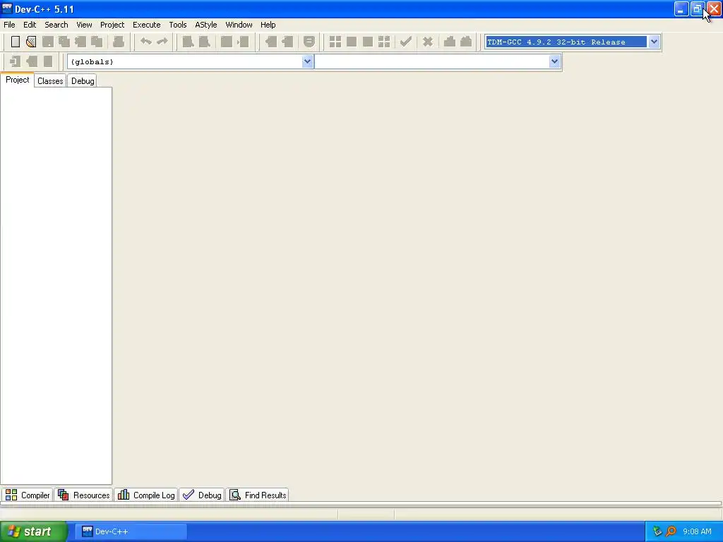This screenshot has height=542, width=723.
Task: Click the Project Options toolbar icon
Action: point(309,42)
